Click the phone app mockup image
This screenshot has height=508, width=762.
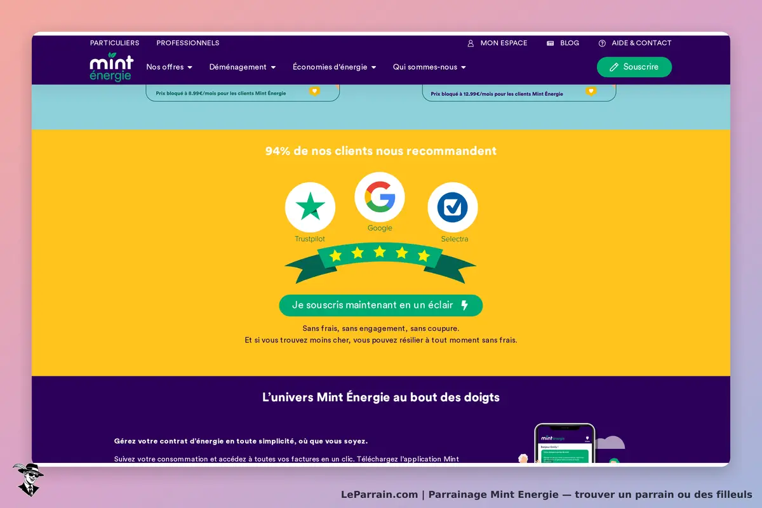pyautogui.click(x=565, y=443)
